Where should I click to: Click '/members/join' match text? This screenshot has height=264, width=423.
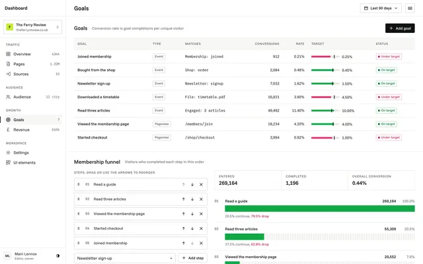[x=199, y=124]
